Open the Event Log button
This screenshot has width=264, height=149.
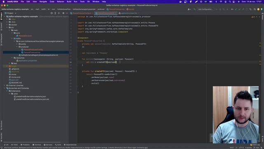coord(255,145)
